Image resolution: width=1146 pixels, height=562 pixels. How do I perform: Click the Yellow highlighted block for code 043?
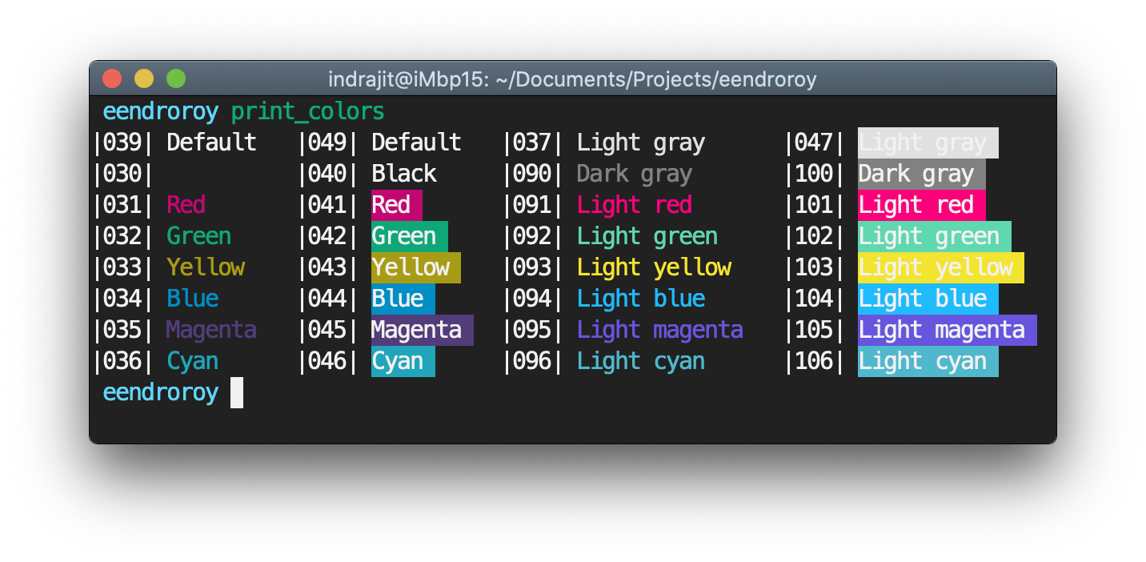(416, 267)
